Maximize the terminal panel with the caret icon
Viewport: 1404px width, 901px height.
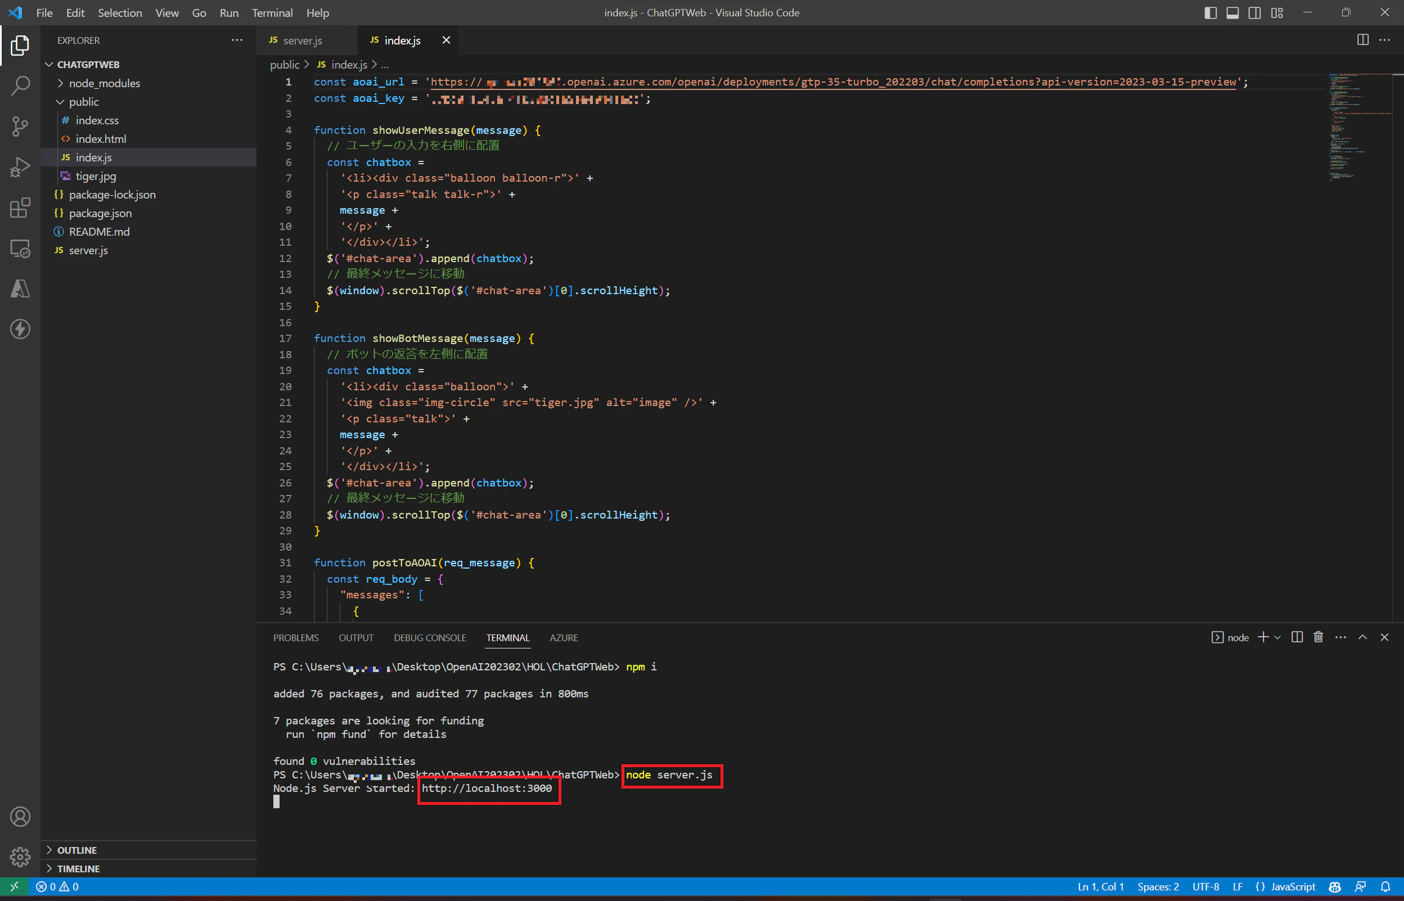pyautogui.click(x=1362, y=637)
